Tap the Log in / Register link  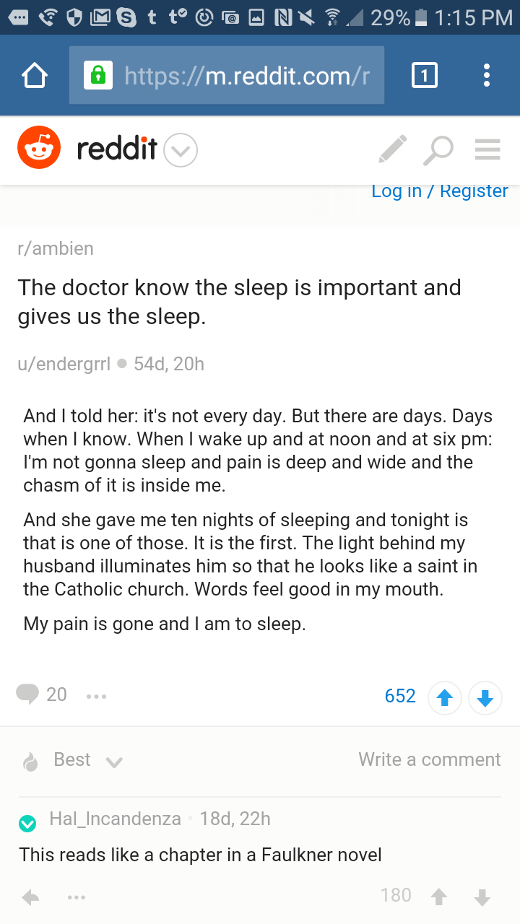point(439,191)
